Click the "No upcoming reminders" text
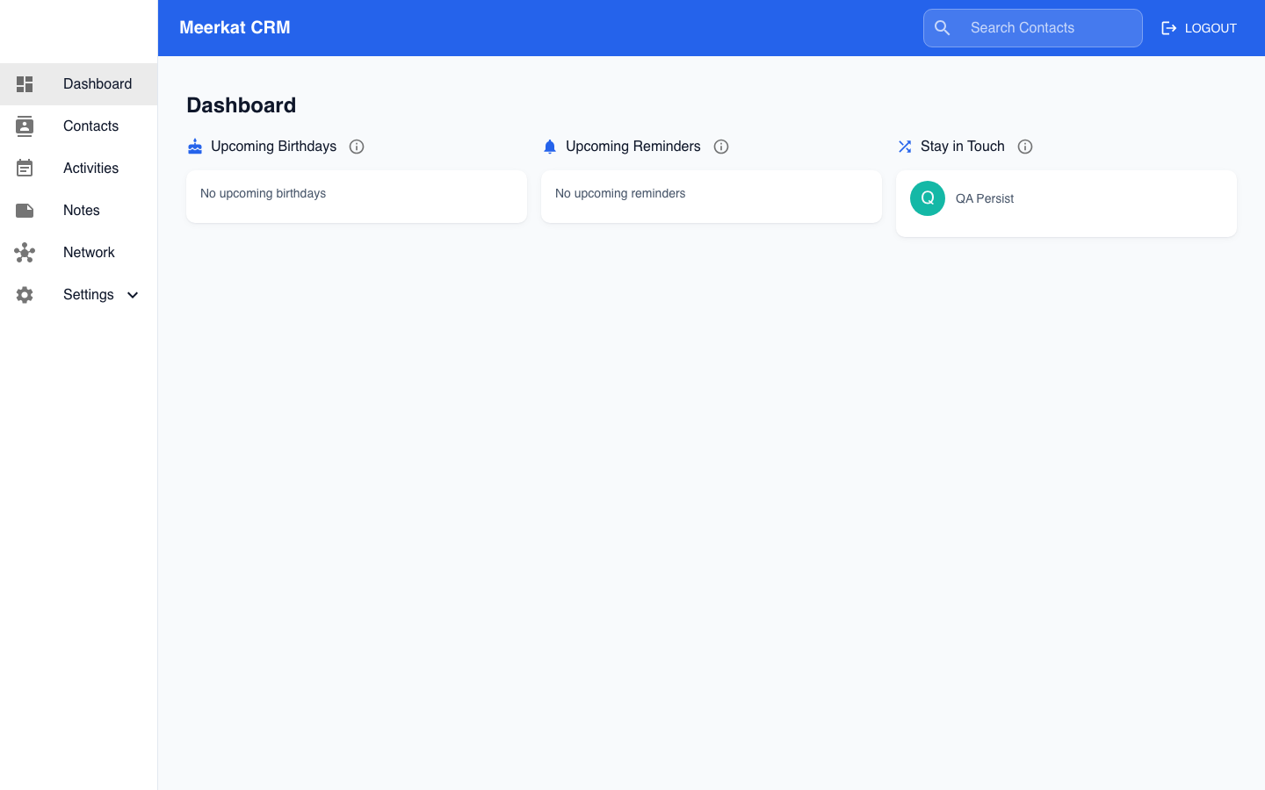This screenshot has height=790, width=1265. tap(620, 193)
